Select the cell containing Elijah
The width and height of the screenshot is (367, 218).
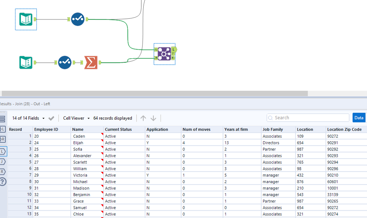pos(87,143)
